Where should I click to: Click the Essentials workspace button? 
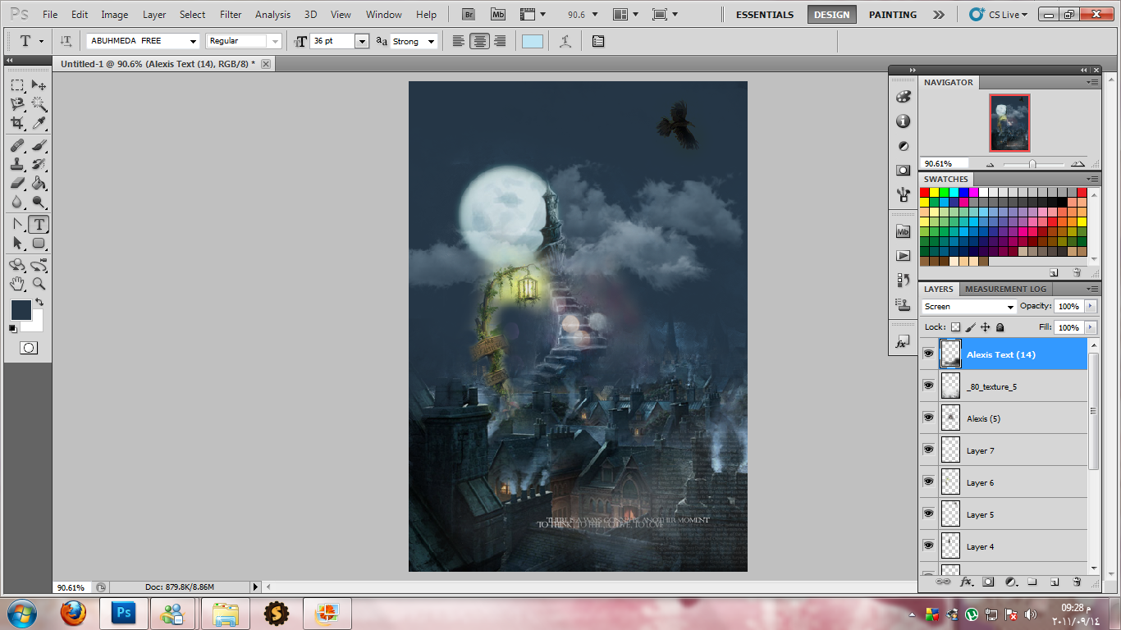click(764, 15)
